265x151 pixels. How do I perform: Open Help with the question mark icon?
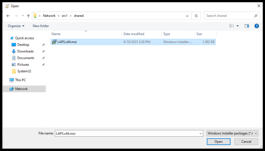coord(257,26)
